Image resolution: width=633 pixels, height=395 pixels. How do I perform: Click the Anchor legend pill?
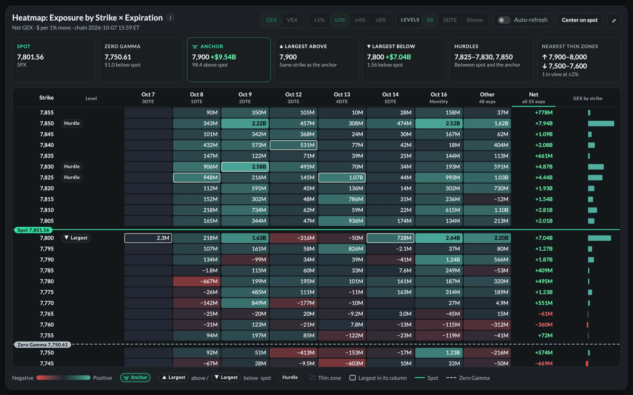135,378
